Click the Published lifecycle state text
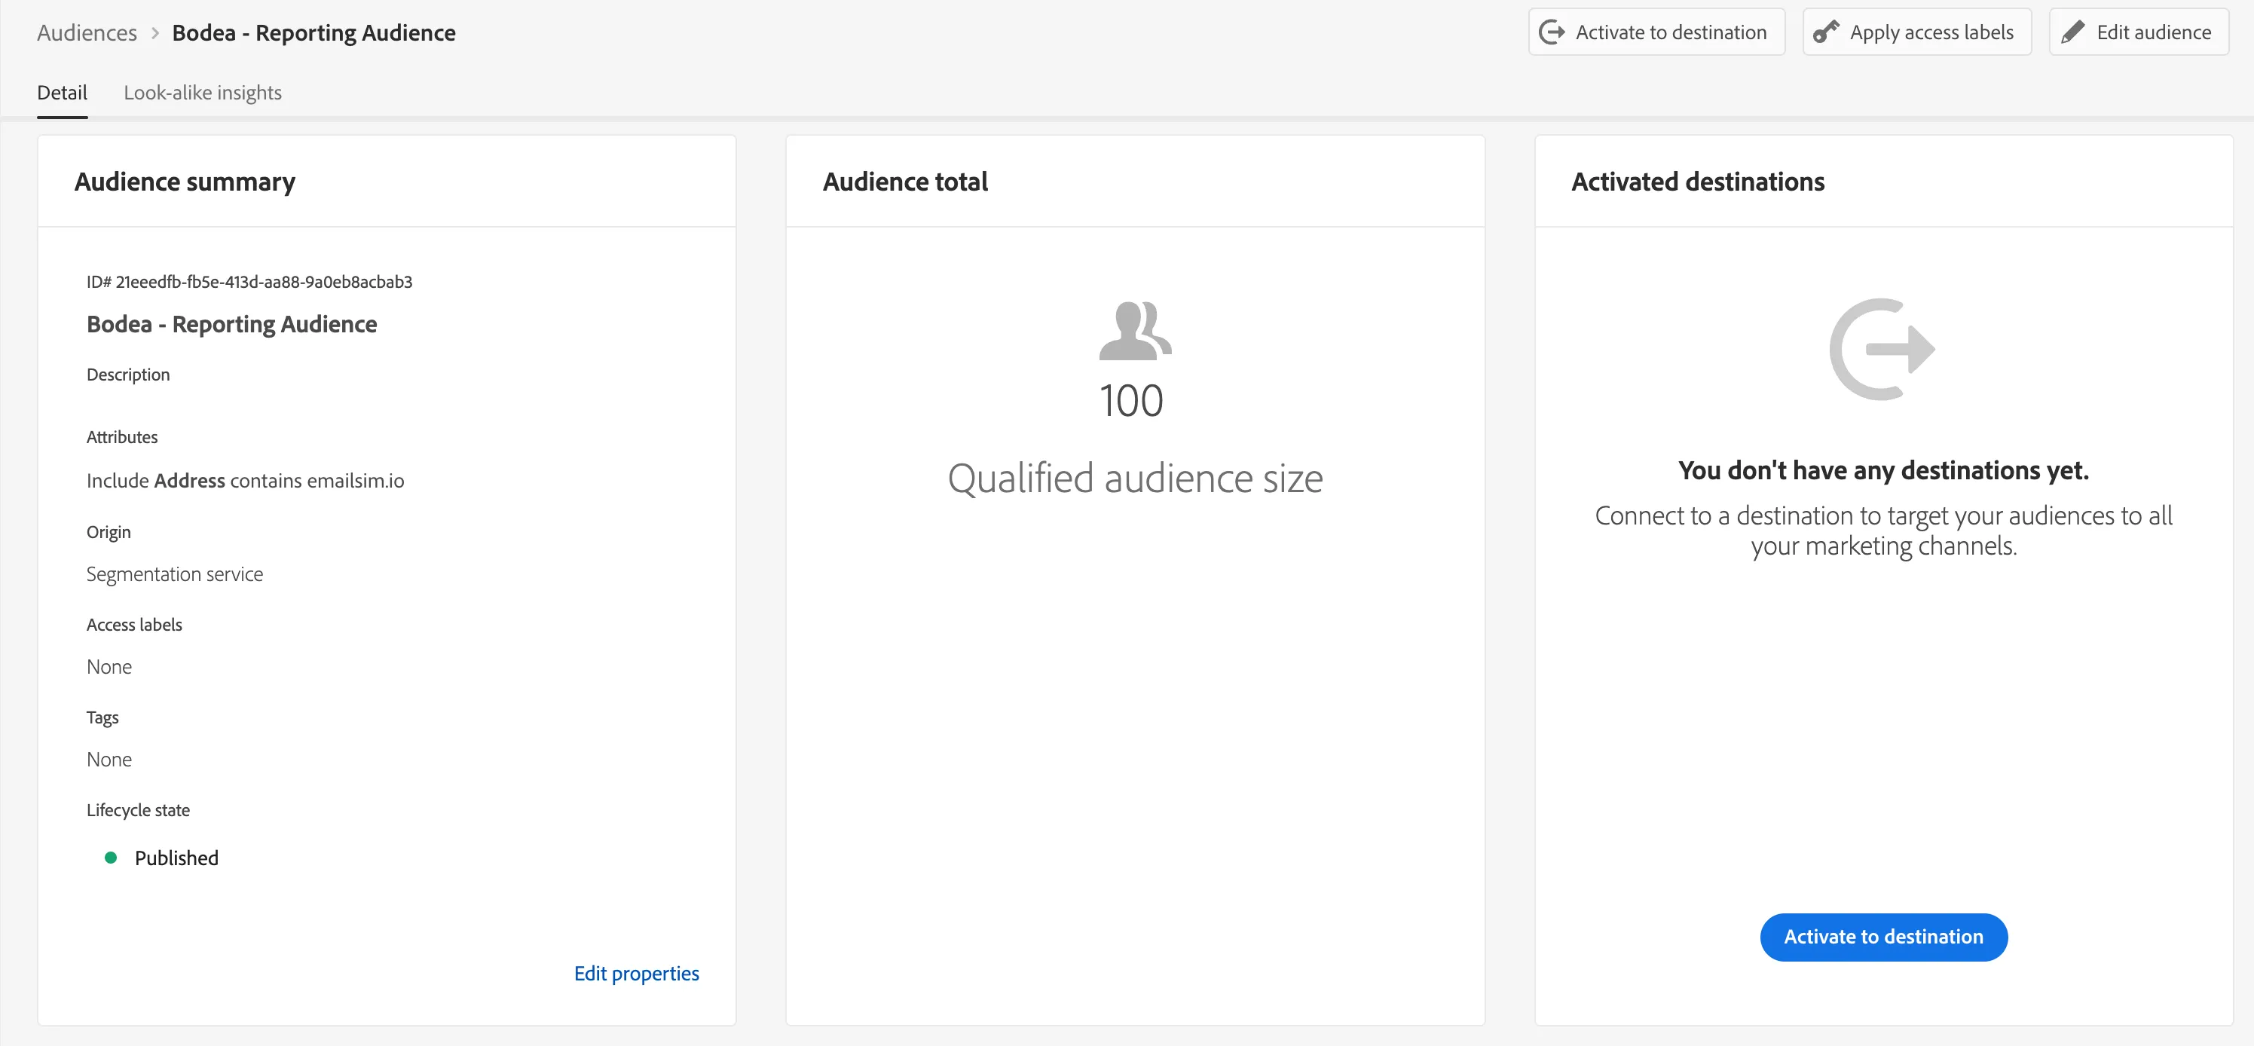2254x1046 pixels. (x=176, y=858)
